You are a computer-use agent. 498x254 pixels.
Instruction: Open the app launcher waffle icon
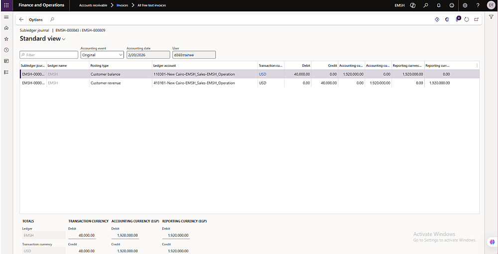[x=6, y=5]
